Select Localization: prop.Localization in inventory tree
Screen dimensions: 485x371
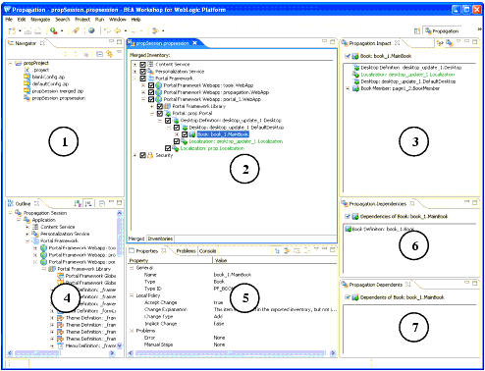click(212, 148)
